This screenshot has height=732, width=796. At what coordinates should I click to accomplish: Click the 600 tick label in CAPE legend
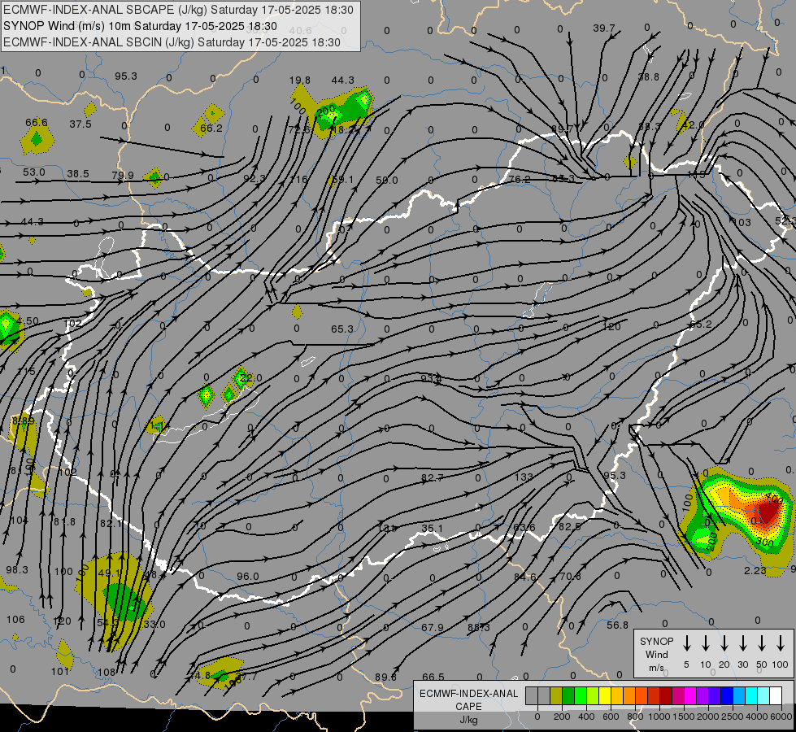(x=611, y=717)
